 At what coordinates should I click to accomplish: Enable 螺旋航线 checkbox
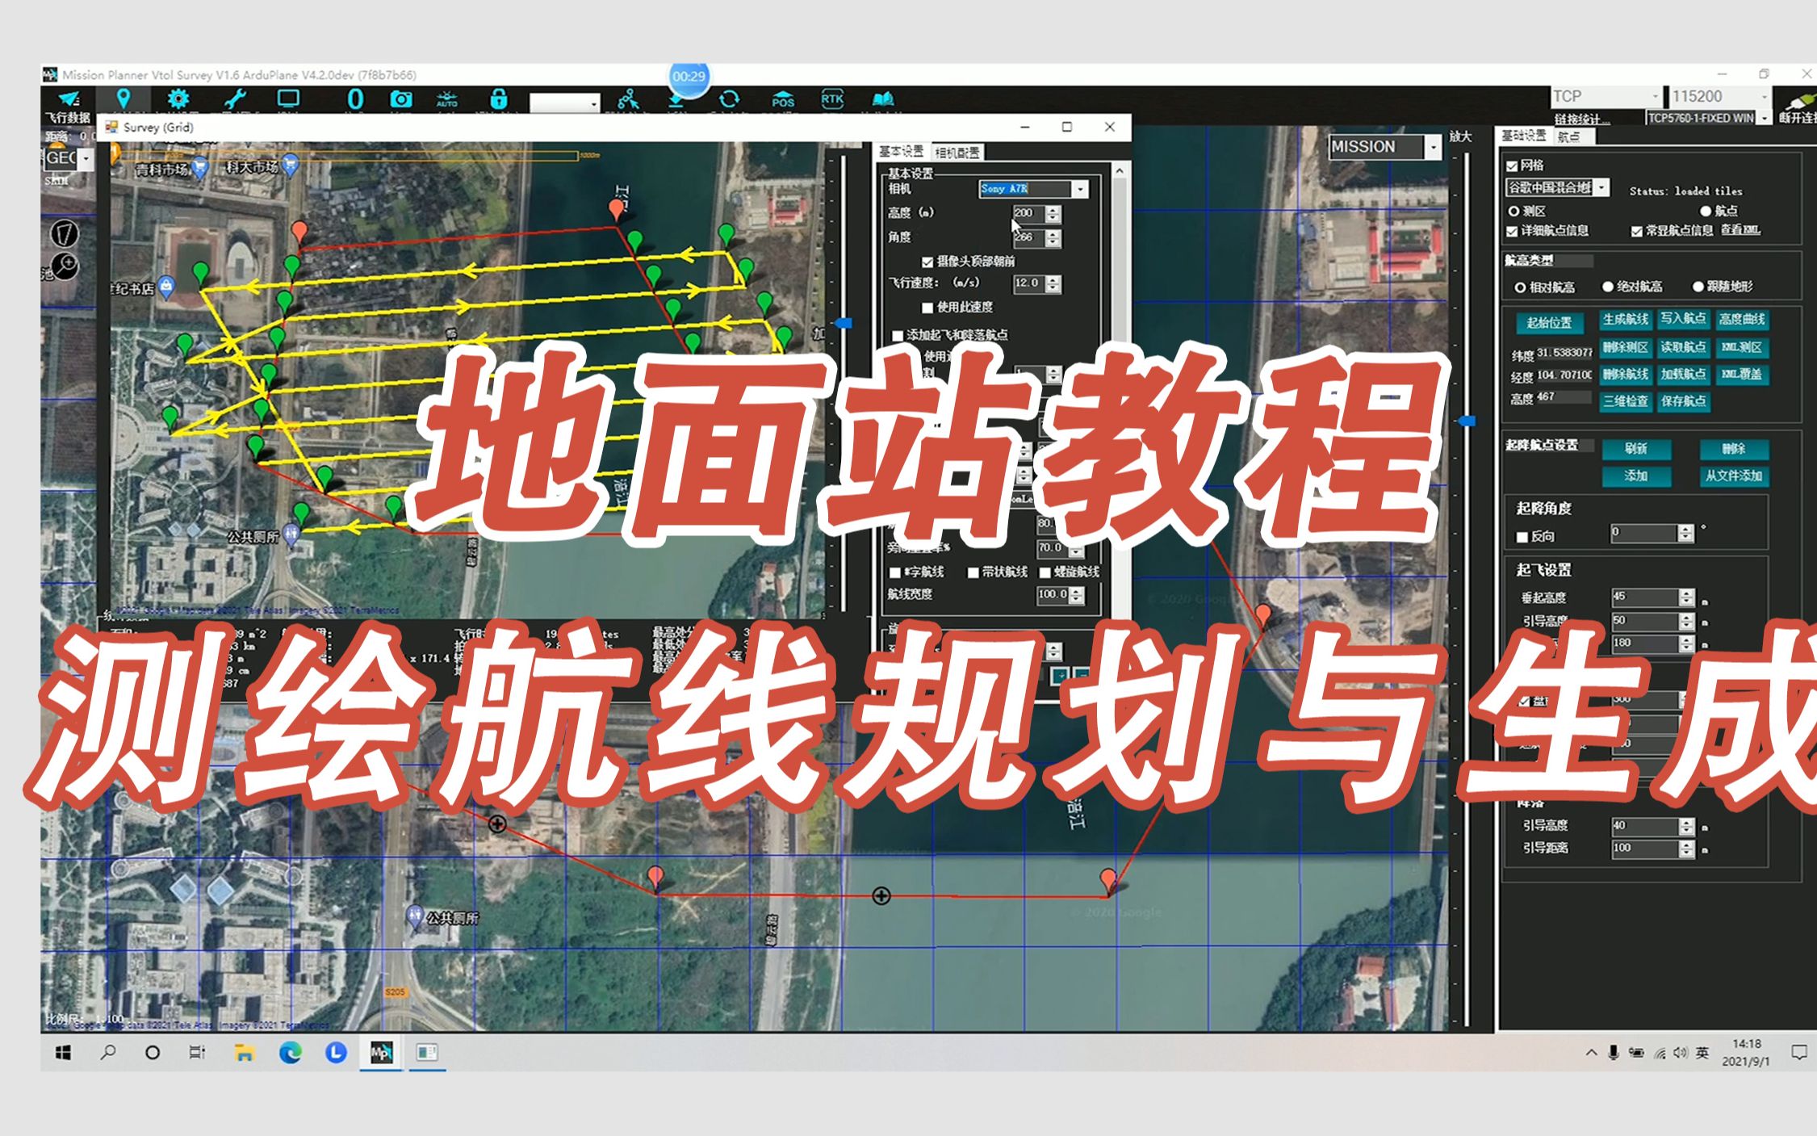[x=1045, y=572]
